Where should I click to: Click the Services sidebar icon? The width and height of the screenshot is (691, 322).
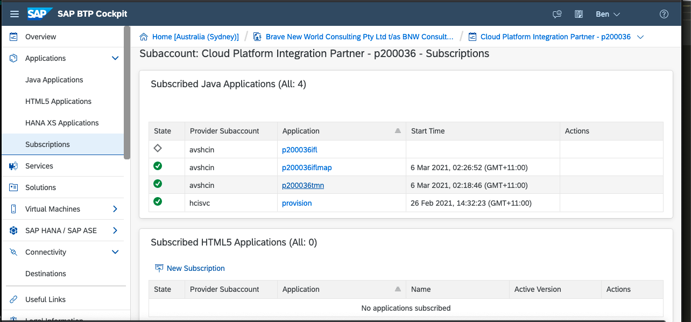tap(13, 166)
